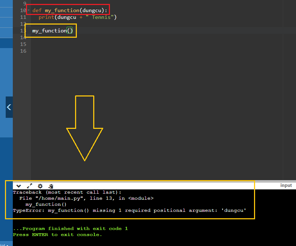Click "Program finished with exit code 1" text

pos(75,229)
